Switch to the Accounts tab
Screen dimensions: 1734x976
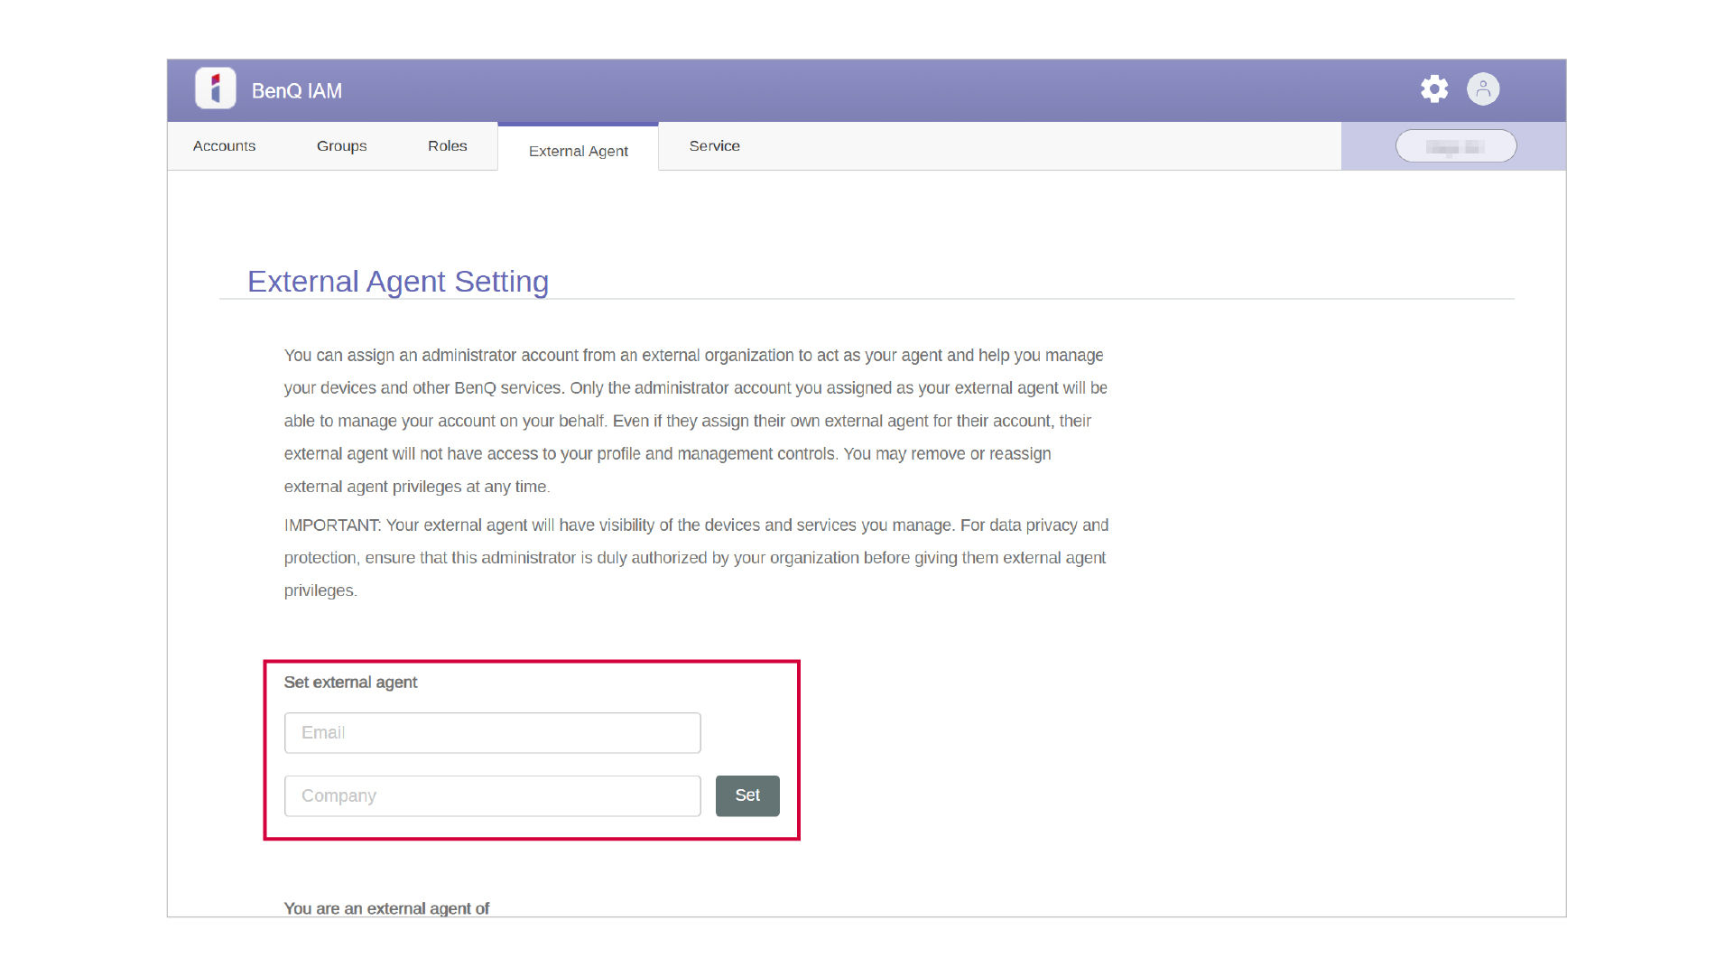pyautogui.click(x=224, y=146)
